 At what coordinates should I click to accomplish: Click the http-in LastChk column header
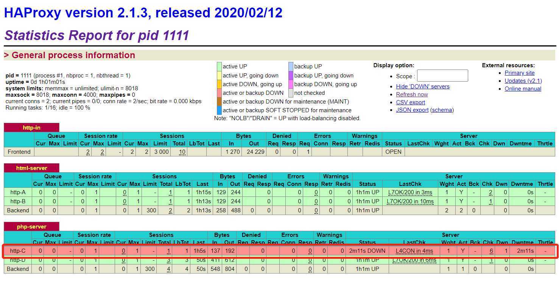(419, 144)
